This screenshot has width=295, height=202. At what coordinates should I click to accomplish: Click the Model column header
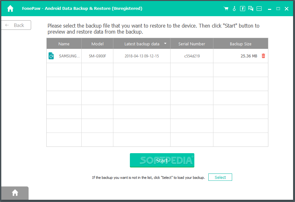pos(97,43)
